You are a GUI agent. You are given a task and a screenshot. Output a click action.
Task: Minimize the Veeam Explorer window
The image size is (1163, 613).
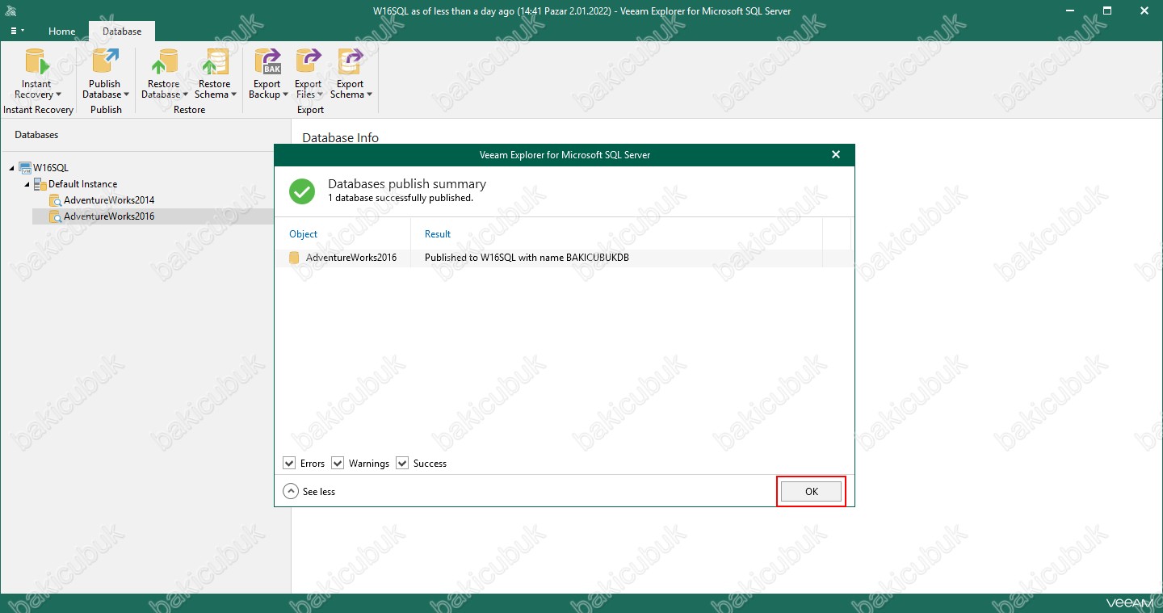coord(1070,10)
